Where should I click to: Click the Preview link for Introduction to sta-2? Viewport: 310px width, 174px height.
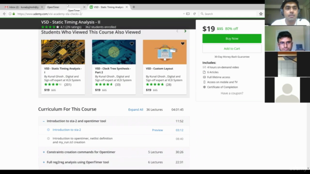157,130
